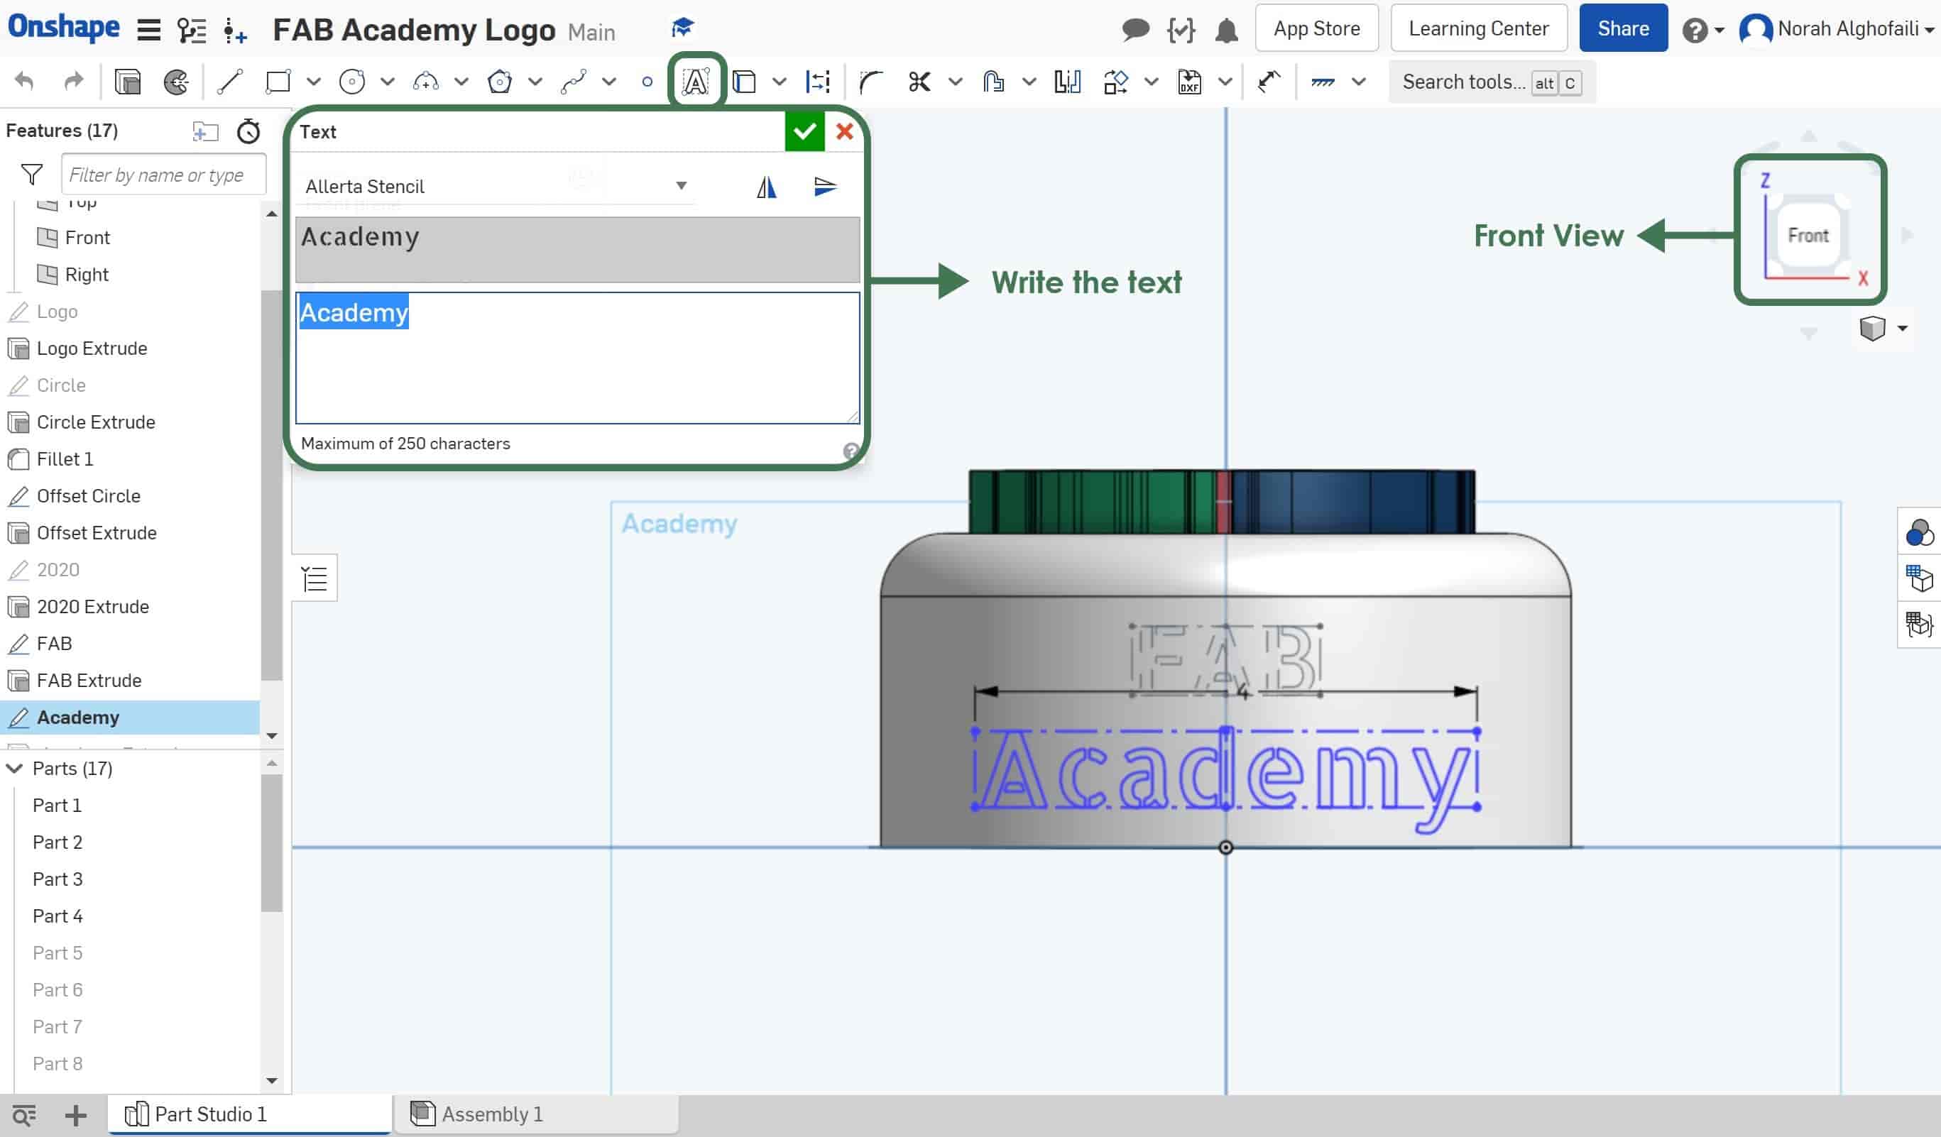Image resolution: width=1941 pixels, height=1137 pixels.
Task: Select the Circle Extrude feature
Action: click(x=96, y=422)
